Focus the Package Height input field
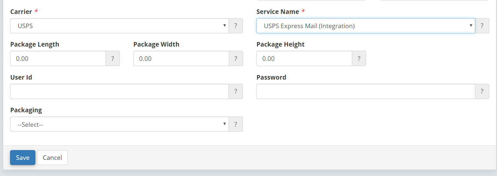497x176 pixels. (x=304, y=59)
